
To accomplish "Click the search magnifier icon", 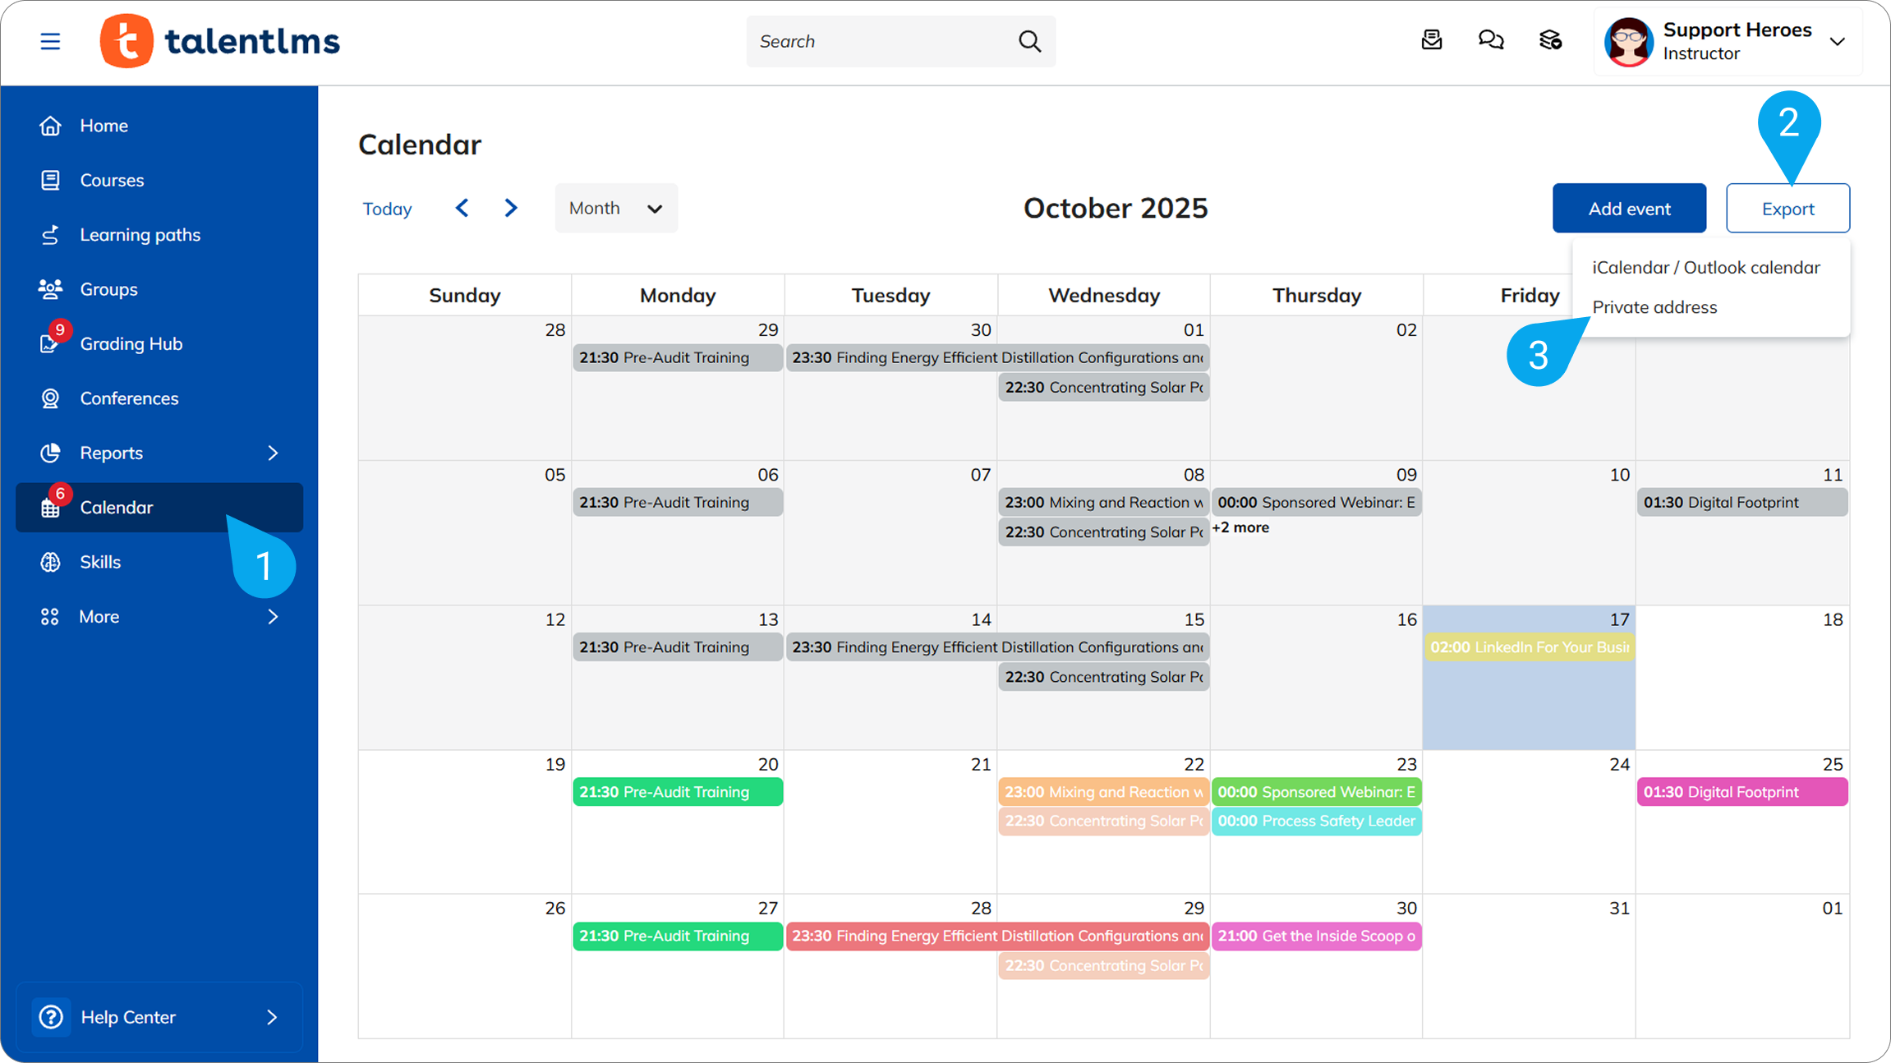I will click(1029, 41).
